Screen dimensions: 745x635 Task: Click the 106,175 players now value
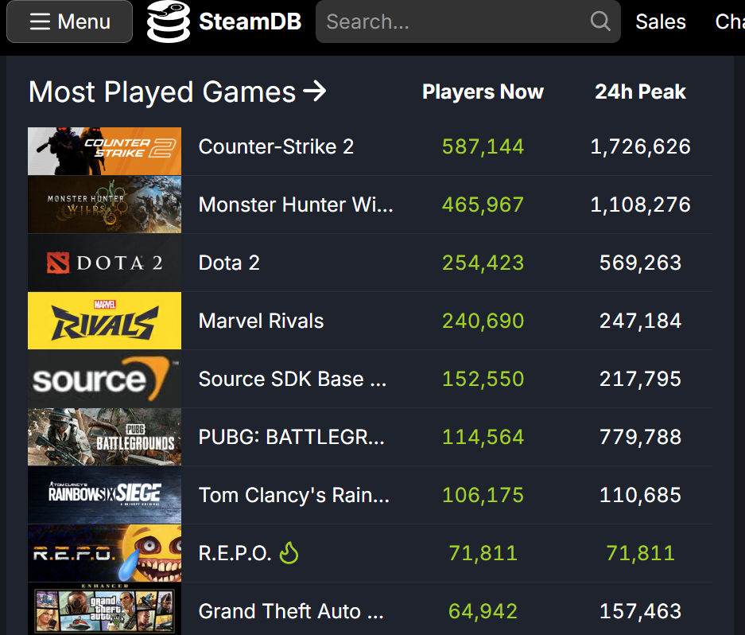(x=483, y=495)
